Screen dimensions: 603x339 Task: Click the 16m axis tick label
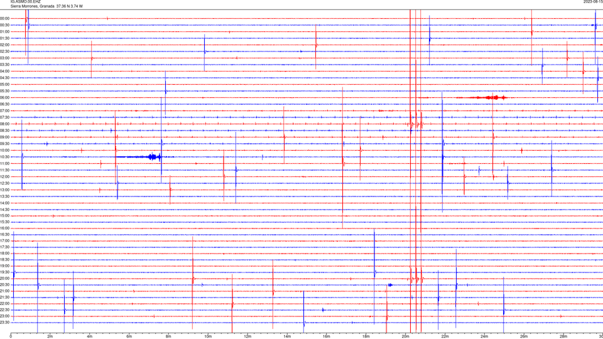point(327,336)
